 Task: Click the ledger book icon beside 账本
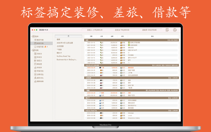click(x=34, y=36)
